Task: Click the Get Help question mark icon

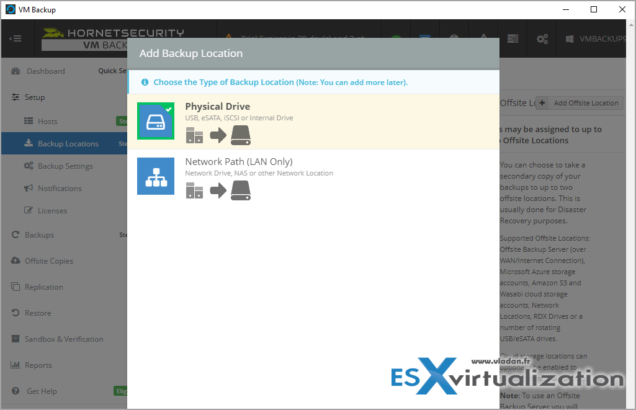Action: coord(16,391)
